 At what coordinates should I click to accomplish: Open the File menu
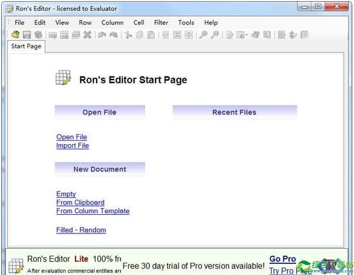(19, 23)
